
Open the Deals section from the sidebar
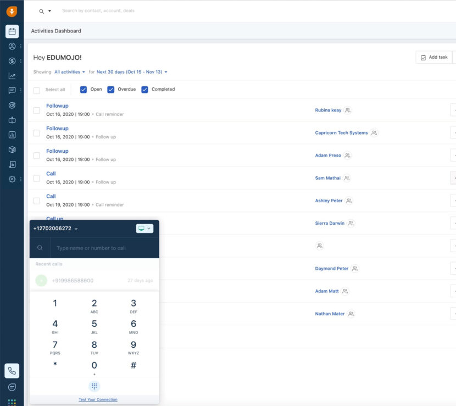click(12, 61)
